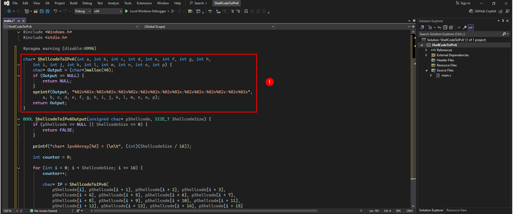
Task: Toggle auto-hide pin on Solution Explorer
Action: pos(503,21)
